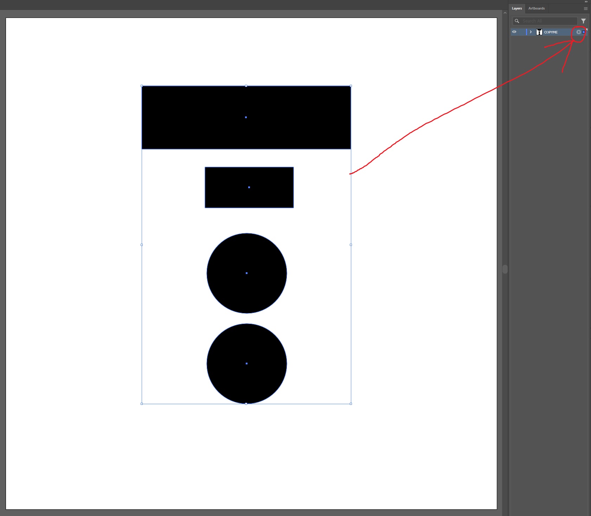Viewport: 591px width, 516px height.
Task: Switch to the Layers tab
Action: point(517,8)
